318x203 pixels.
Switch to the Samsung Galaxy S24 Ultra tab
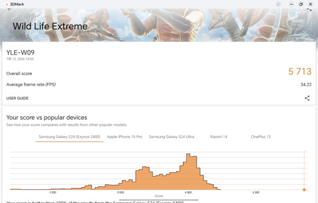171,137
